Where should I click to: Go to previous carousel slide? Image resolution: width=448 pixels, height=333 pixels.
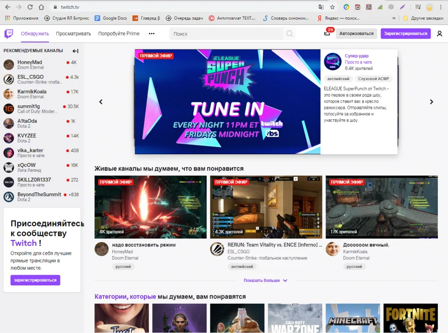click(x=101, y=102)
